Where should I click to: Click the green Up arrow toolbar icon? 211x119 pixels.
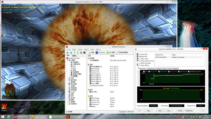point(74,52)
